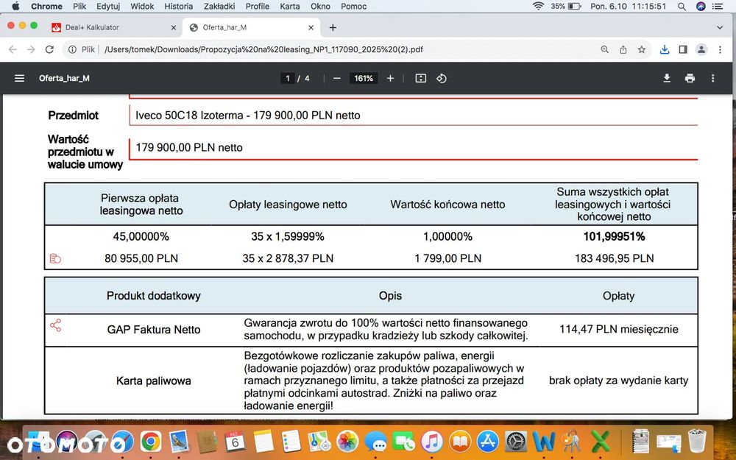Open a new browser tab
Image resolution: width=736 pixels, height=460 pixels.
click(333, 28)
